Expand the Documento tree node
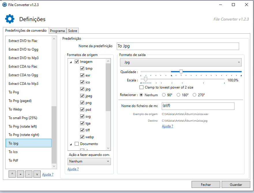Image resolution: width=254 pixels, height=193 pixels. [71, 144]
